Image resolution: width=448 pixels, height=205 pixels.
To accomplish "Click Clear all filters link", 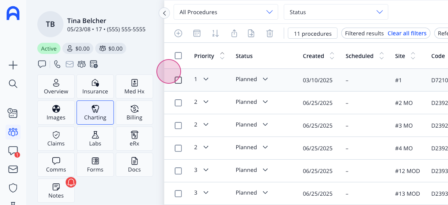I will tap(407, 33).
